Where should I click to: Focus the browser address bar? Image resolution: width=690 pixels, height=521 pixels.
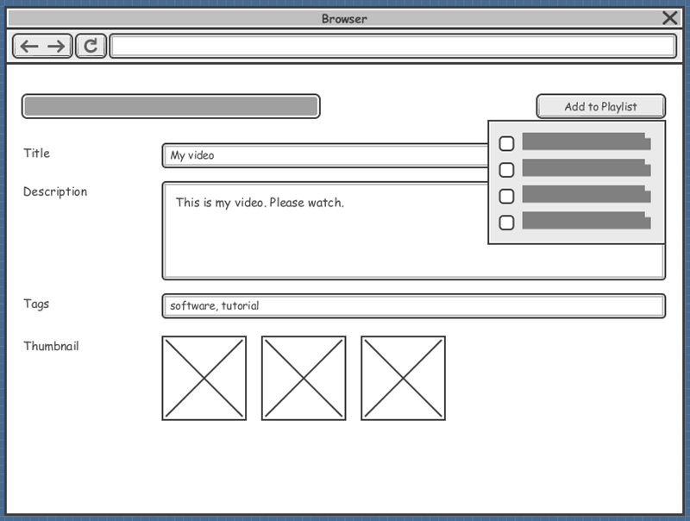coord(393,46)
